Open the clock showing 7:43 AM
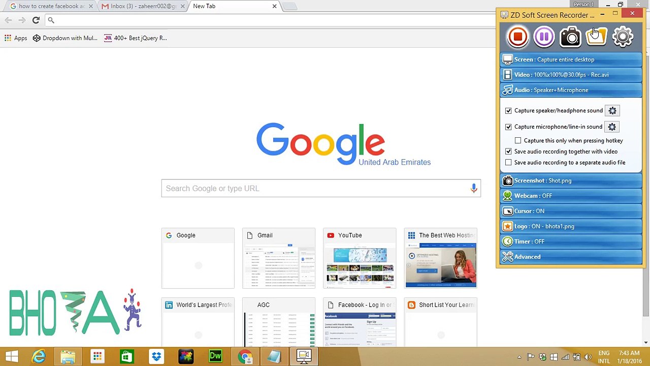This screenshot has height=366, width=650. coord(630,357)
